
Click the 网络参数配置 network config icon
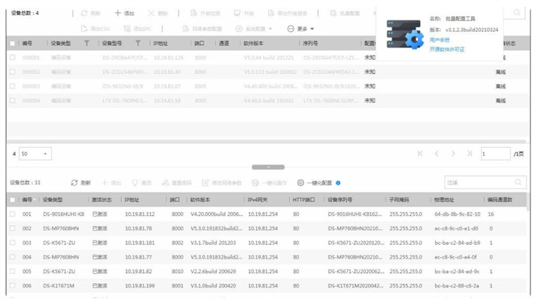click(186, 29)
